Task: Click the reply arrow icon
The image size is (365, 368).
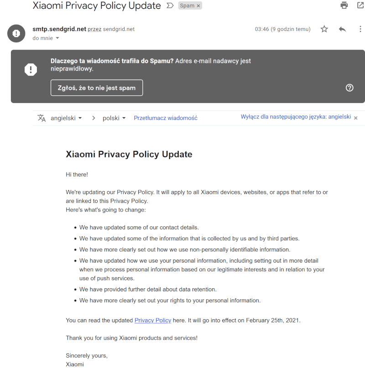Action: coord(342,29)
